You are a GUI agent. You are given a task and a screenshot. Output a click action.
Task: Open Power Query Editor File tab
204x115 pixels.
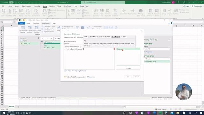pyautogui.click(x=22, y=23)
